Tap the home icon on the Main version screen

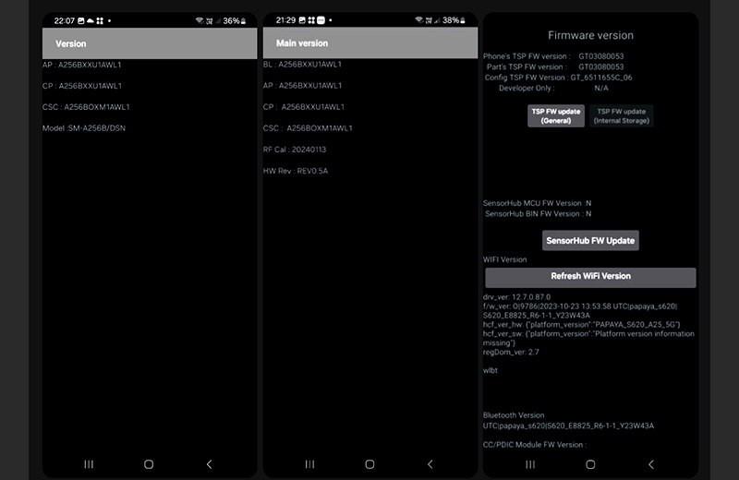pyautogui.click(x=369, y=464)
